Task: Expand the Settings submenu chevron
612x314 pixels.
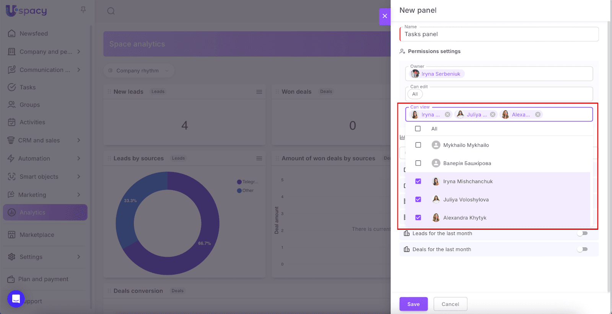Action: (x=79, y=257)
